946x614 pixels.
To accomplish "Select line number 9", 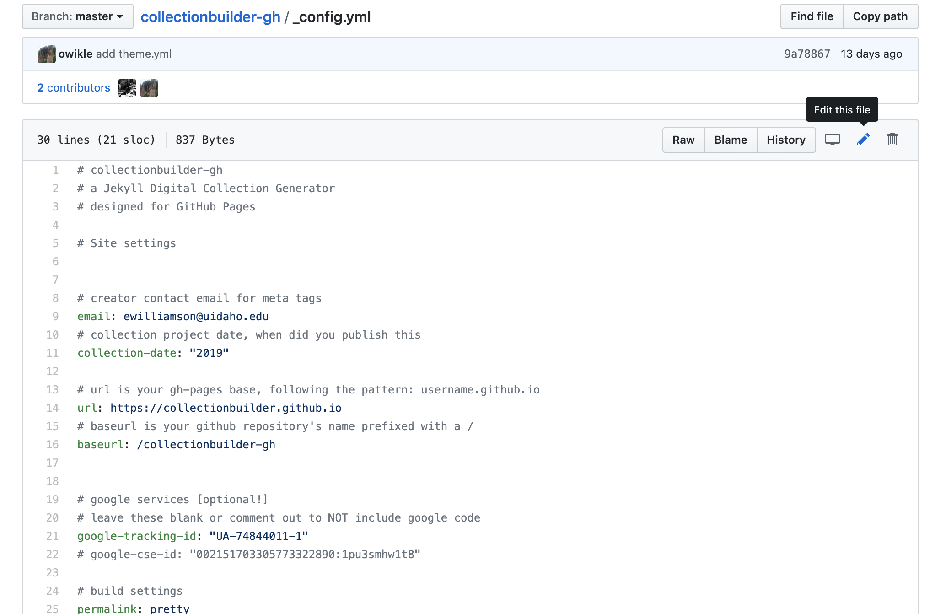I will (55, 317).
